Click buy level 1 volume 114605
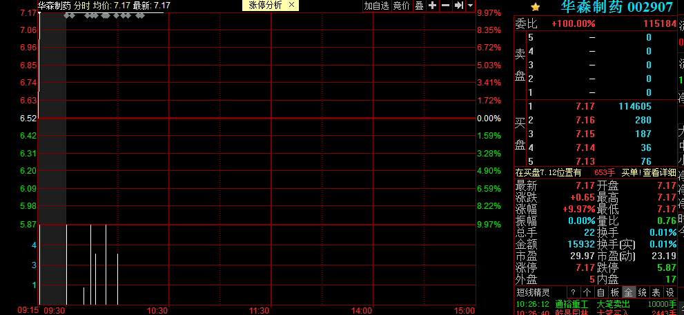 [635, 106]
